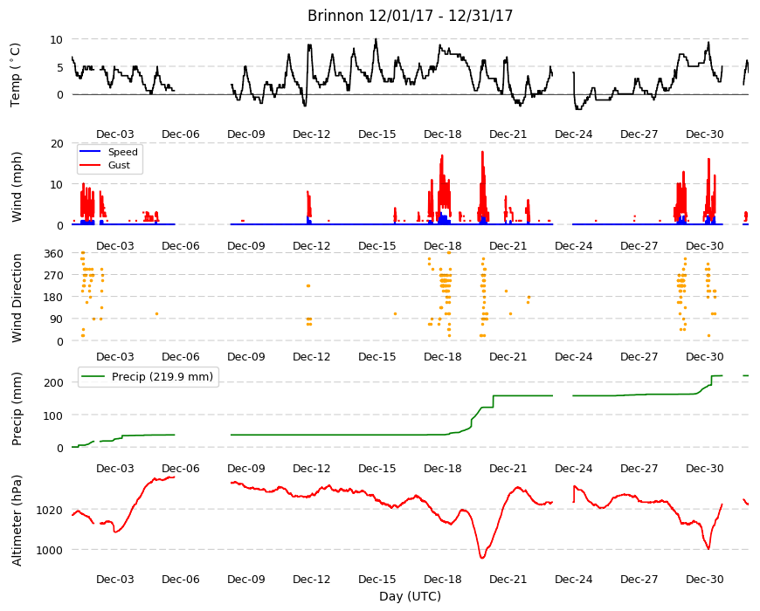Screen dimensions: 760x611
Task: Click the 360 tick on wind direction axis
Action: [x=54, y=254]
